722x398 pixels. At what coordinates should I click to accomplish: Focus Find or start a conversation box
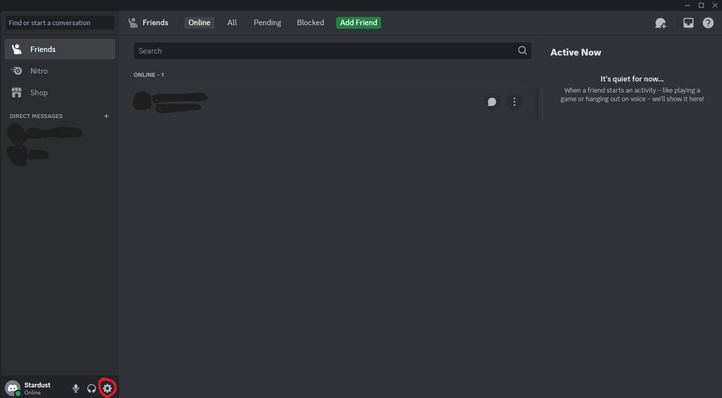[x=60, y=23]
